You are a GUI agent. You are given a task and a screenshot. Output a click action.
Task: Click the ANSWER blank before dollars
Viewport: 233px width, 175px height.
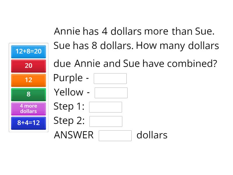(x=115, y=136)
